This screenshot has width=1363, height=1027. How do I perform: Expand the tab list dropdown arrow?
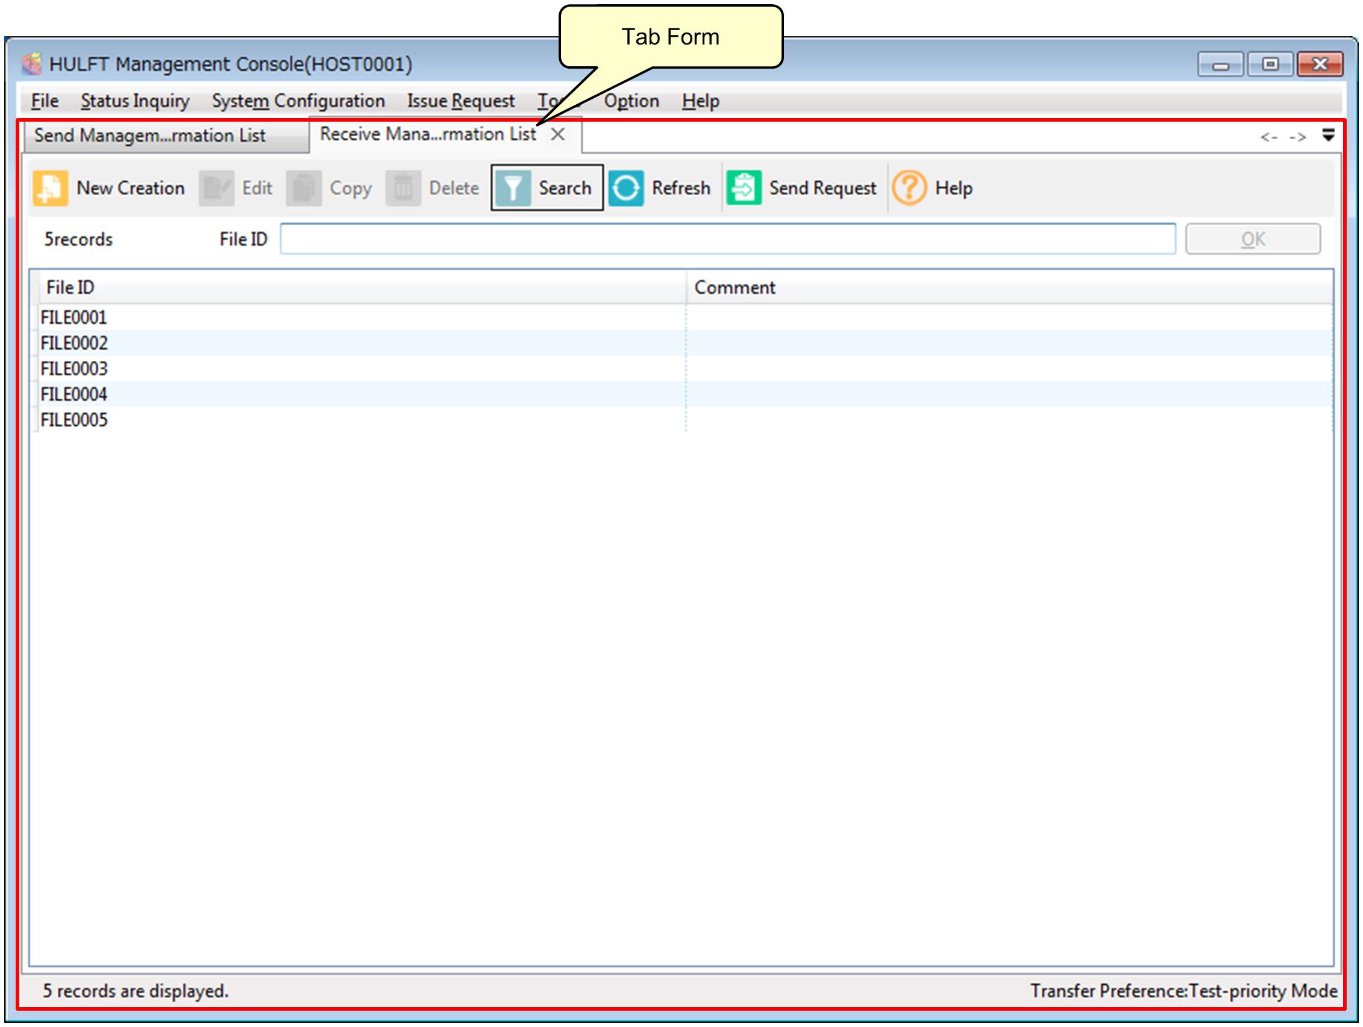click(1329, 135)
